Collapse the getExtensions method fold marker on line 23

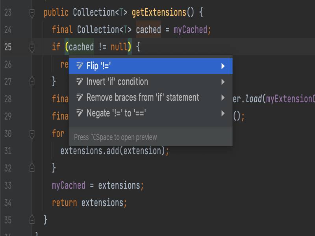tap(32, 13)
